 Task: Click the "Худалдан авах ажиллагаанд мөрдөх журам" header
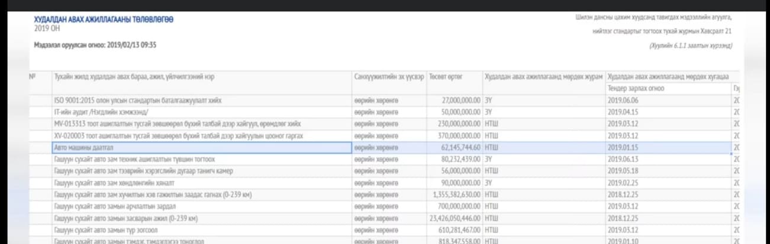click(543, 77)
